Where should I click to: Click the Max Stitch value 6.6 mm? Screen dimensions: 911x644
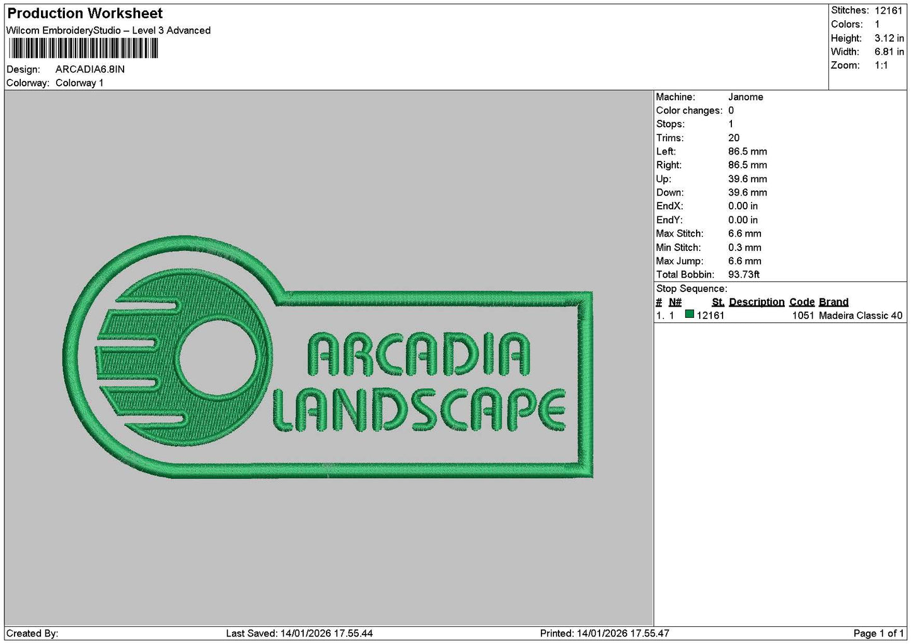pyautogui.click(x=745, y=234)
